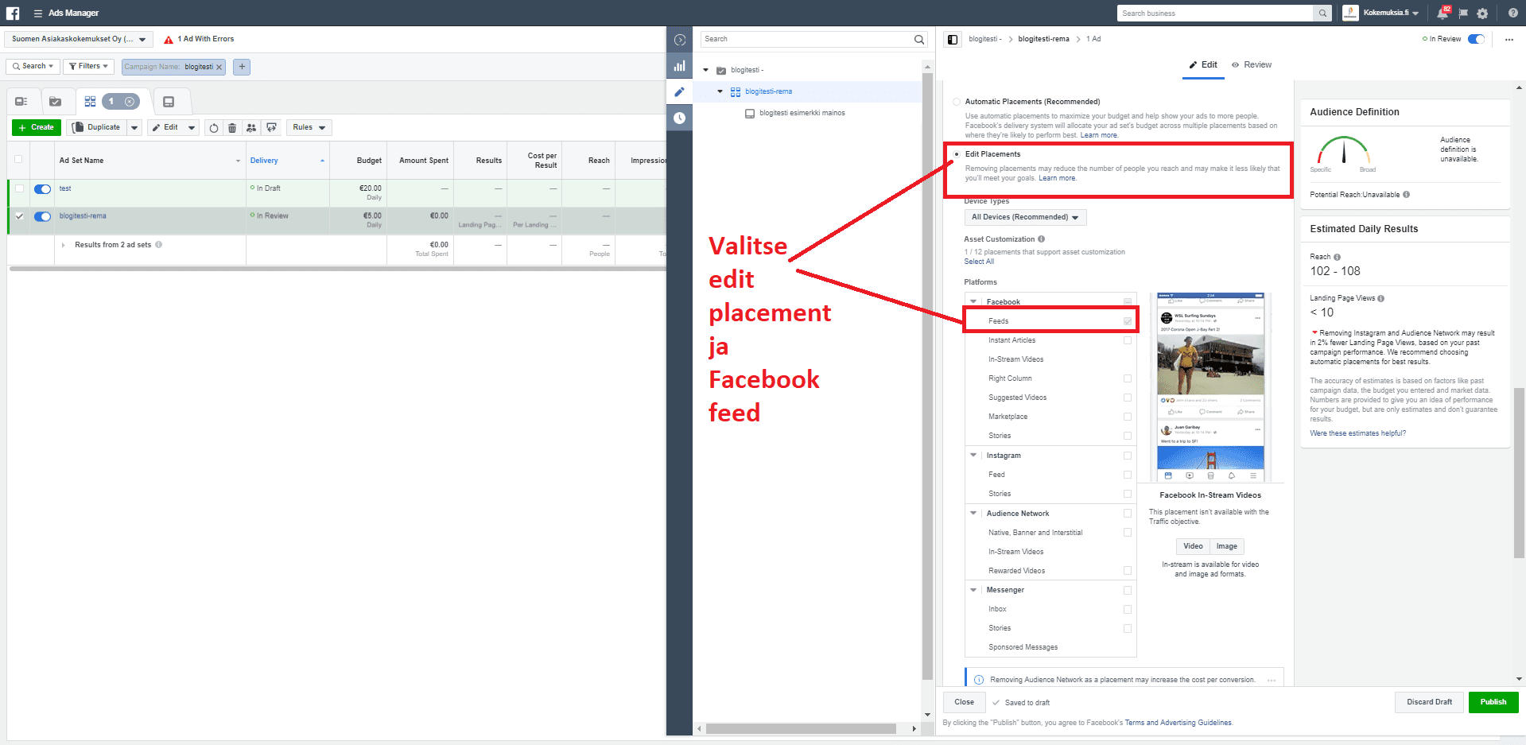
Task: Click in the Search business input field
Action: (x=1215, y=14)
